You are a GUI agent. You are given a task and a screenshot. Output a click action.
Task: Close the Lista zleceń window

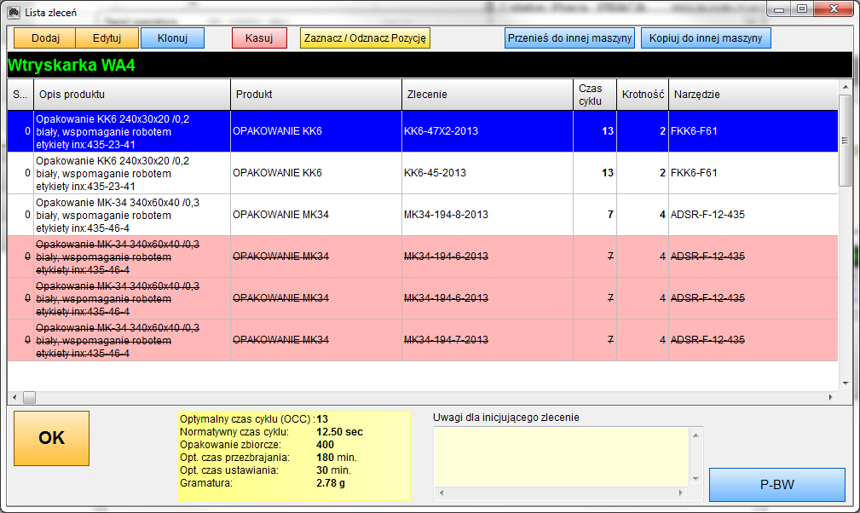point(834,9)
